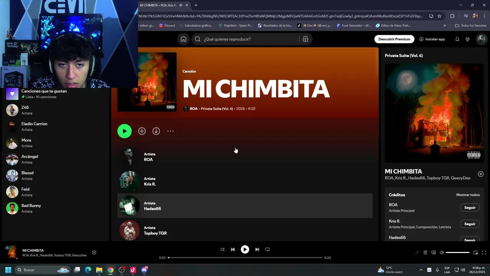Image resolution: width=490 pixels, height=276 pixels.
Task: Toggle repeat in player bar
Action: (x=268, y=250)
